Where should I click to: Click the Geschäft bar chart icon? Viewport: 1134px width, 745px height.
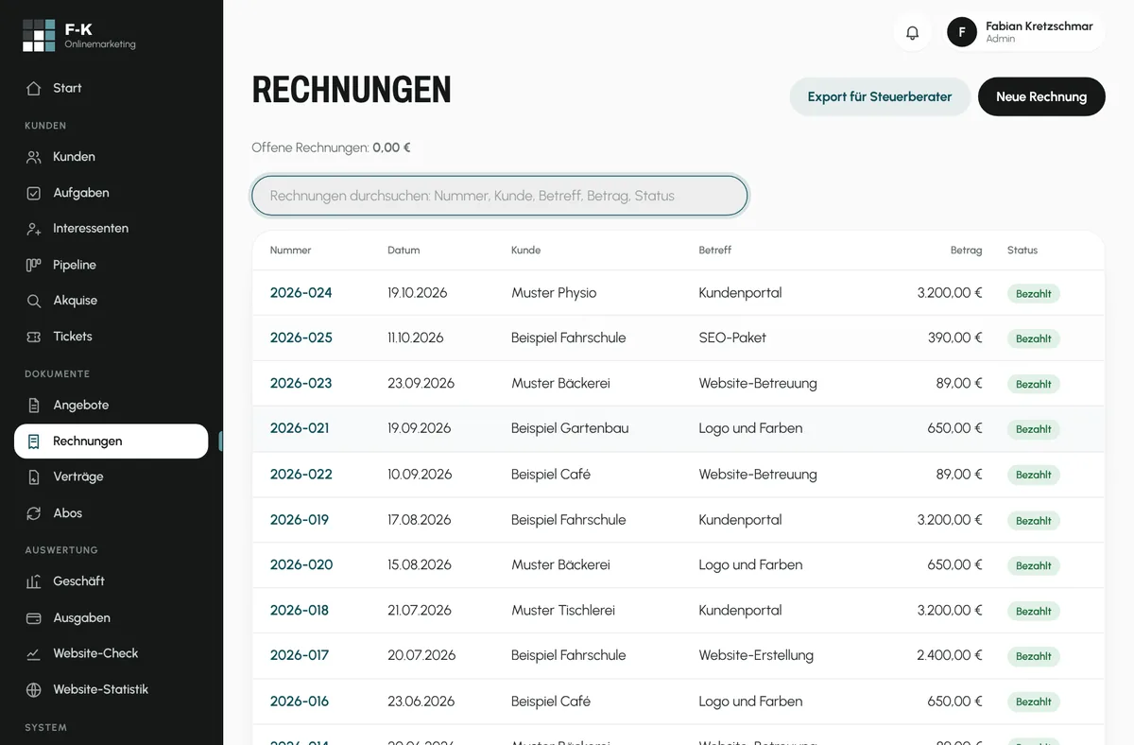pyautogui.click(x=34, y=581)
